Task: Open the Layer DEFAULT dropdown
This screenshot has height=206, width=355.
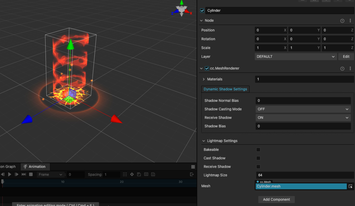Action: click(296, 57)
